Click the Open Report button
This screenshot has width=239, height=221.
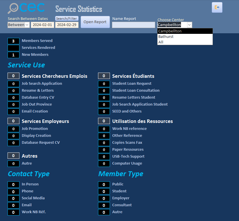click(95, 22)
